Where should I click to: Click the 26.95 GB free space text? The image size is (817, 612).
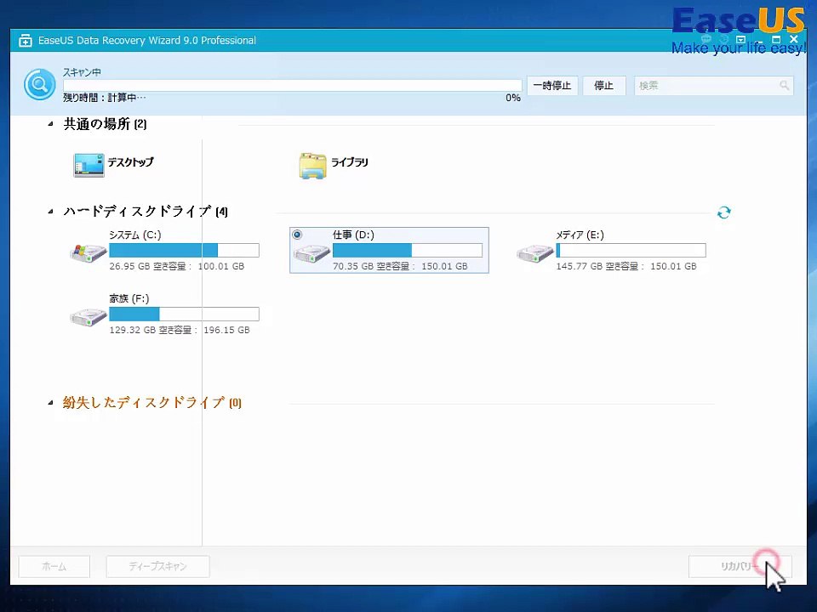click(177, 266)
